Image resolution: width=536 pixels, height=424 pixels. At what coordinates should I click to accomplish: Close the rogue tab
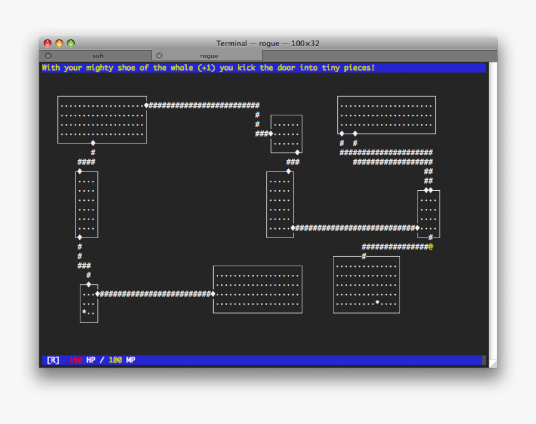pyautogui.click(x=159, y=55)
